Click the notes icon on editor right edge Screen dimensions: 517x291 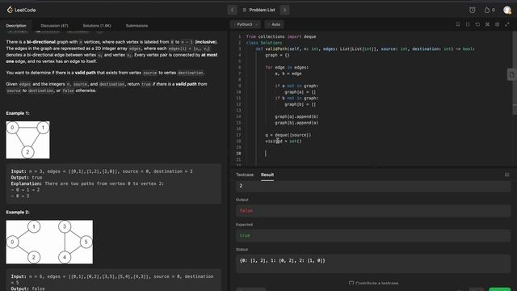511,74
